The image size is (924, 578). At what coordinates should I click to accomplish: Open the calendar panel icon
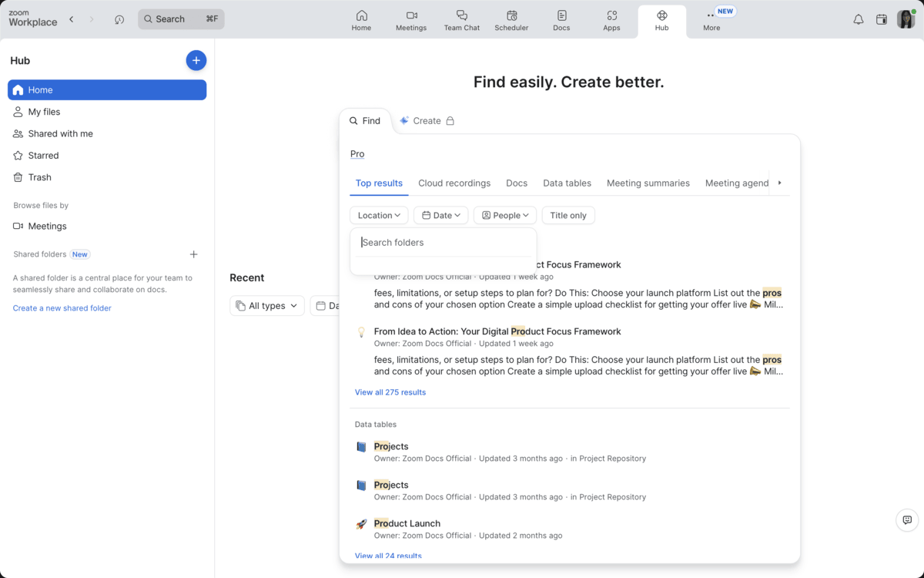click(882, 19)
